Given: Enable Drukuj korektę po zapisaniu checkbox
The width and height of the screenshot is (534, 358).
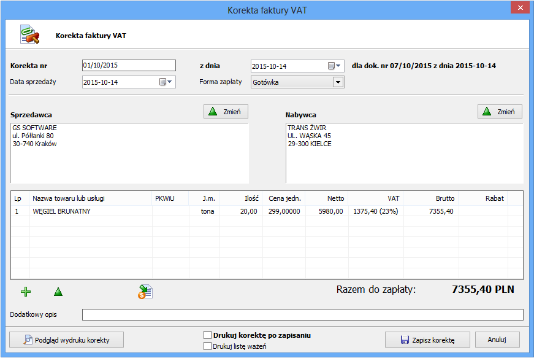Looking at the screenshot, I should point(207,335).
